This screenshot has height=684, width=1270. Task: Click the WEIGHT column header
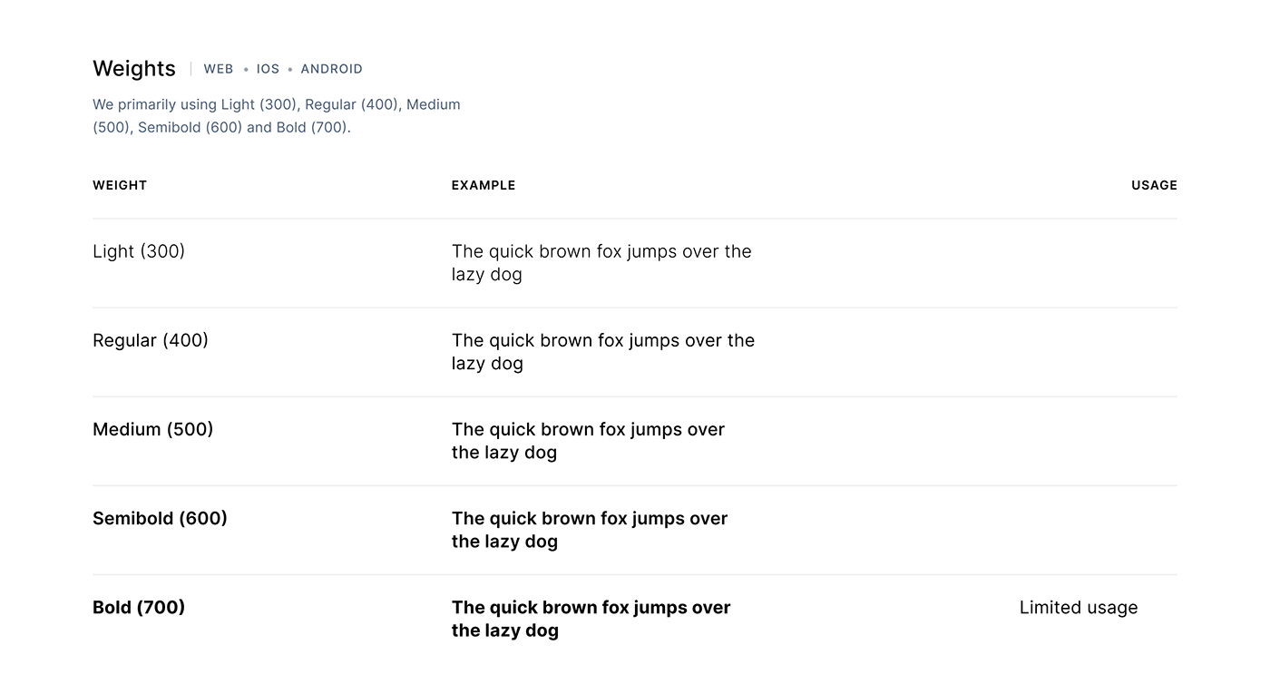tap(120, 185)
